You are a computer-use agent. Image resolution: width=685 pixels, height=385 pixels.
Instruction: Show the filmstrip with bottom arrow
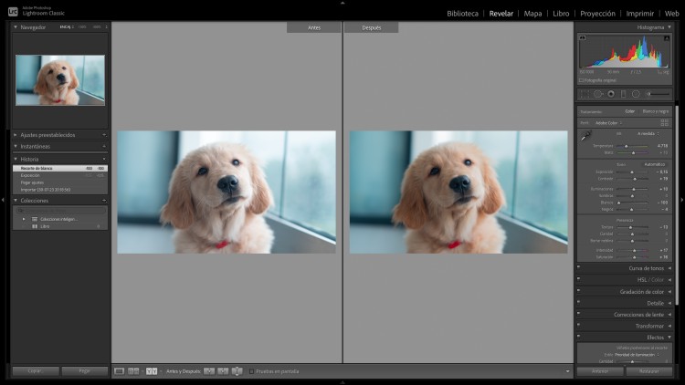click(x=342, y=382)
